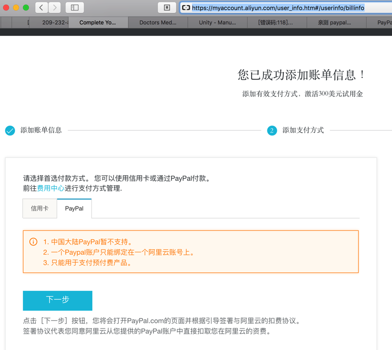The width and height of the screenshot is (392, 350).
Task: Click the blue checkmark for 添加账单信息
Action: pos(10,131)
